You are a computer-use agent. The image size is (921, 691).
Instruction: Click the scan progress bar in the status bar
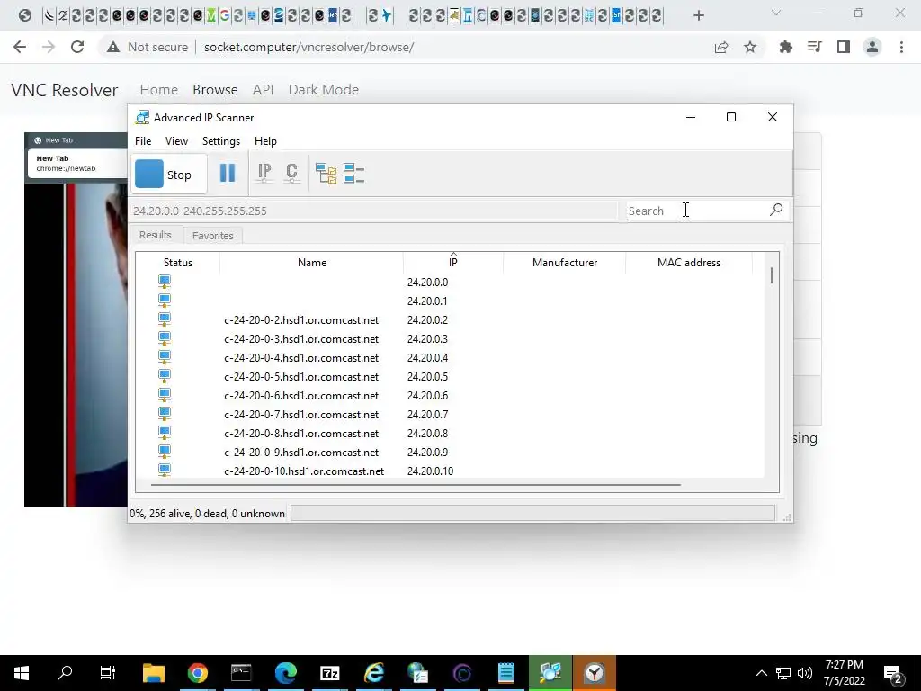(532, 513)
